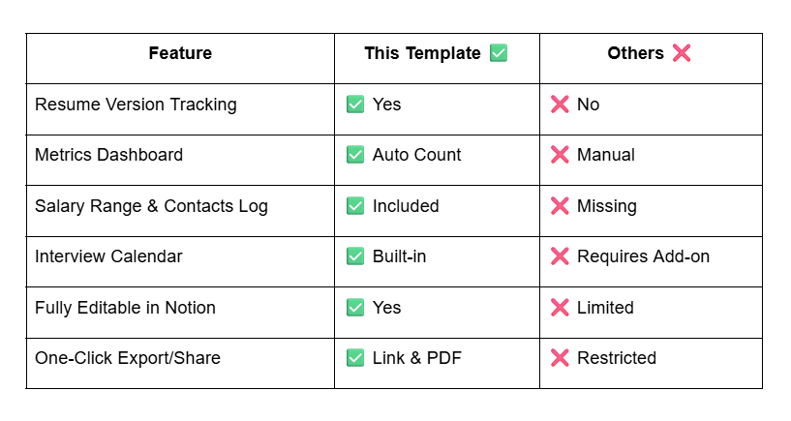Click the red X beside Limited
This screenshot has width=791, height=421.
pyautogui.click(x=560, y=308)
